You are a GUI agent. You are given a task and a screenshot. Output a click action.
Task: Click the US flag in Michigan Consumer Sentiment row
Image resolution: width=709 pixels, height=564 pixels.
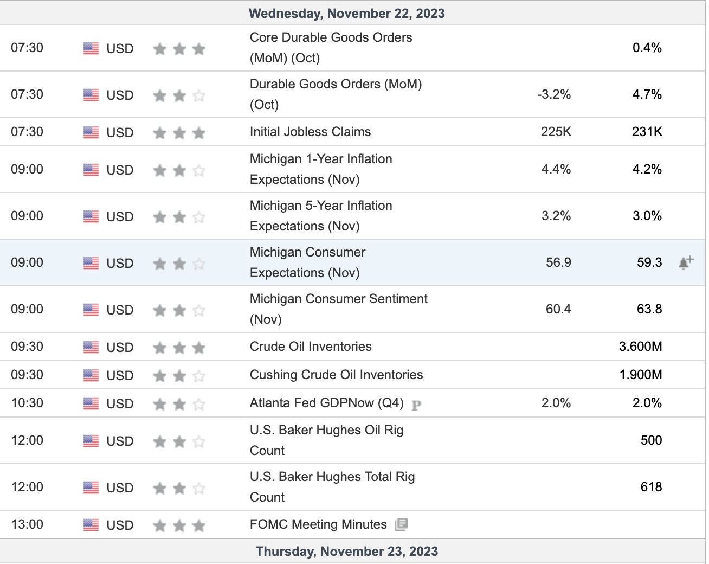(x=91, y=310)
